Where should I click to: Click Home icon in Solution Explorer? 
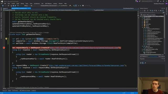[x=145, y=10]
